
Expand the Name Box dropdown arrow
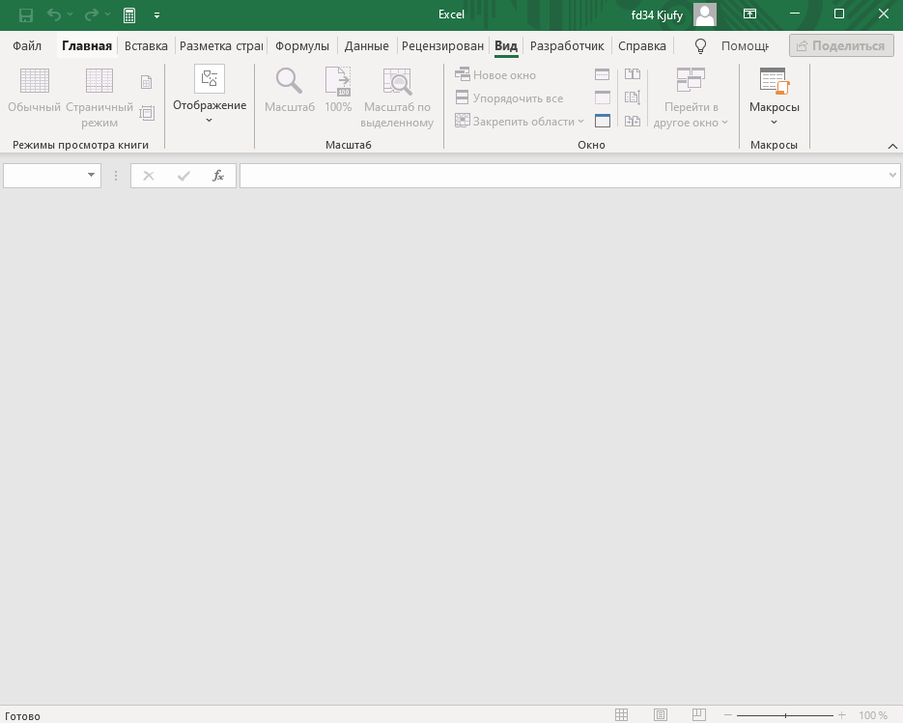click(92, 176)
